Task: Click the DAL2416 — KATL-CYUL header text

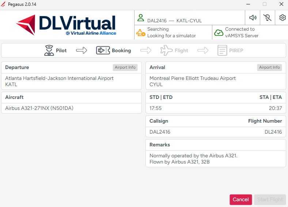Action: [174, 21]
